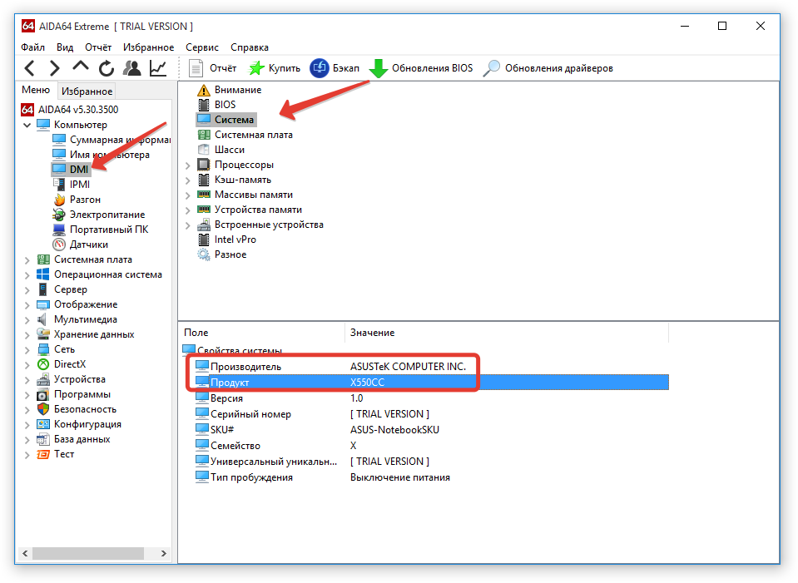Open the graph chart toolbar icon
Screen dimensions: 798x583
[x=158, y=68]
